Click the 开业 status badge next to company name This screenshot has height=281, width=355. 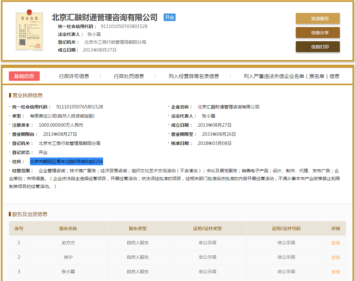pyautogui.click(x=169, y=18)
